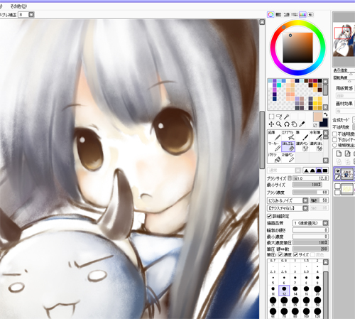Swap foreground and background colors arrow
This screenshot has width=355, height=319.
click(326, 114)
